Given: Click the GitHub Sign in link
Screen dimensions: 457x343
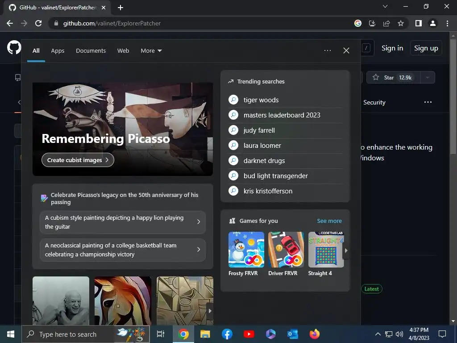Looking at the screenshot, I should 392,48.
